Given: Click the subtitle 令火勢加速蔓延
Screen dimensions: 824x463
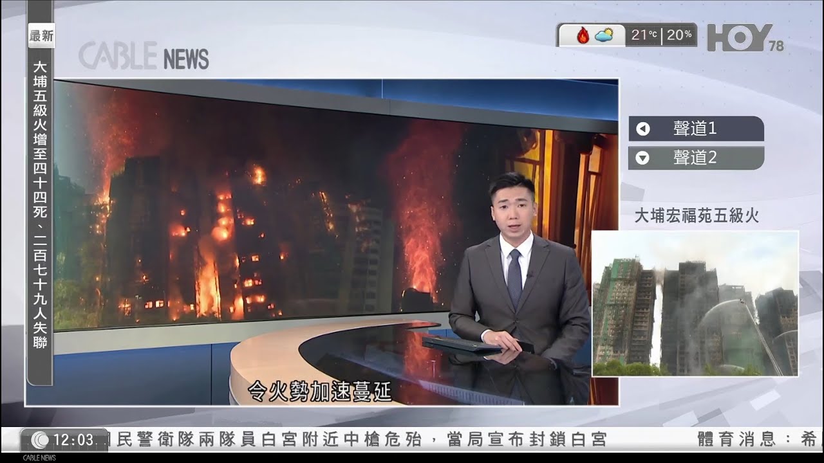Looking at the screenshot, I should click(x=320, y=390).
